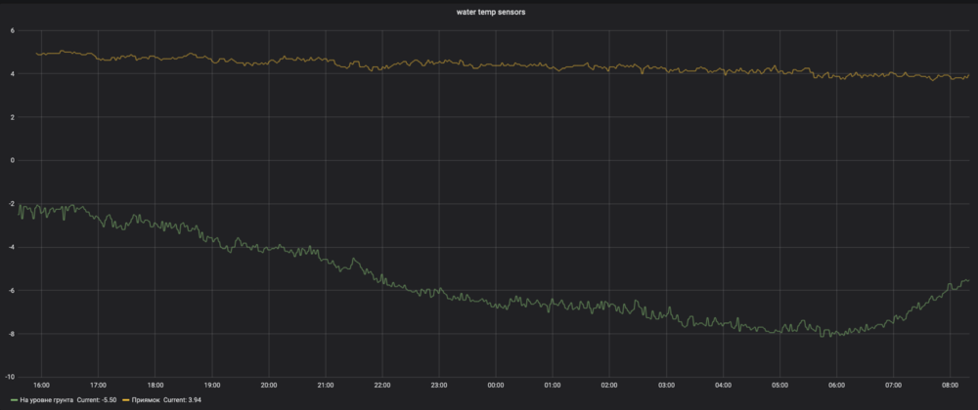Click the 00:00 label on the time axis
This screenshot has width=978, height=410.
[x=496, y=385]
